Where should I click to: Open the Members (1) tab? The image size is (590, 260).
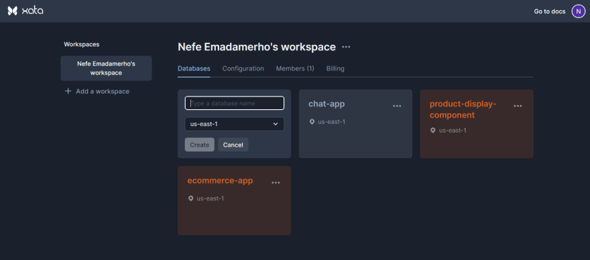(x=295, y=68)
